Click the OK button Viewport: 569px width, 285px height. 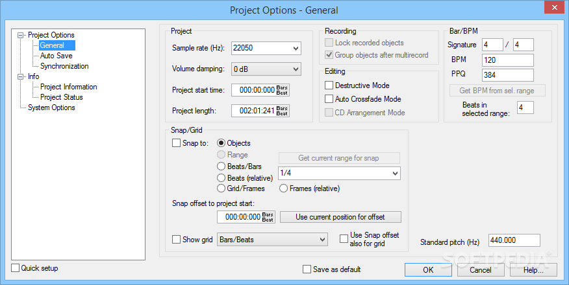coord(428,270)
